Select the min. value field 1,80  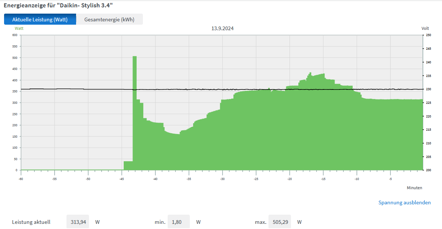179,222
